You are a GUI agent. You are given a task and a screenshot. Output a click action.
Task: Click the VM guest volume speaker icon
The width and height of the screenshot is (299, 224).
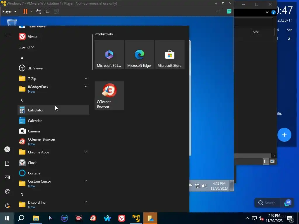click(x=204, y=186)
